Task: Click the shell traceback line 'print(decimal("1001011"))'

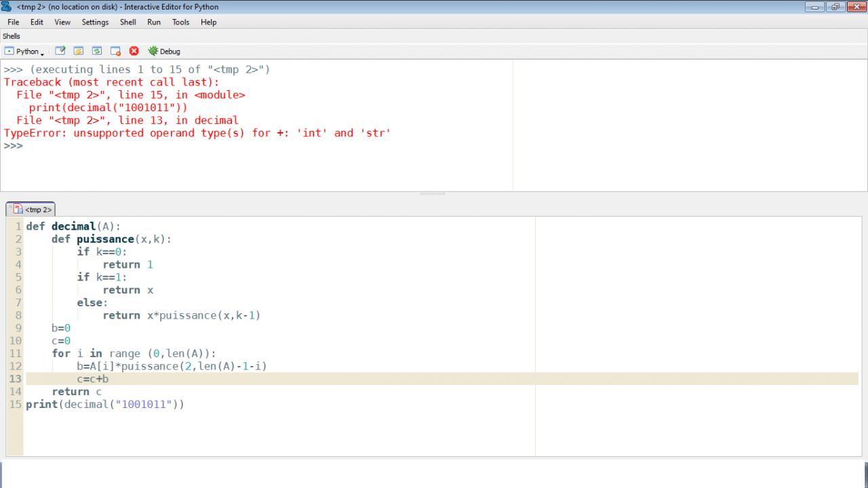Action: click(108, 108)
